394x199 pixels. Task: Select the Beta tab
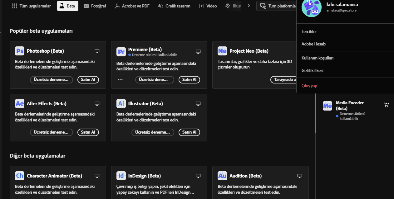pyautogui.click(x=68, y=6)
